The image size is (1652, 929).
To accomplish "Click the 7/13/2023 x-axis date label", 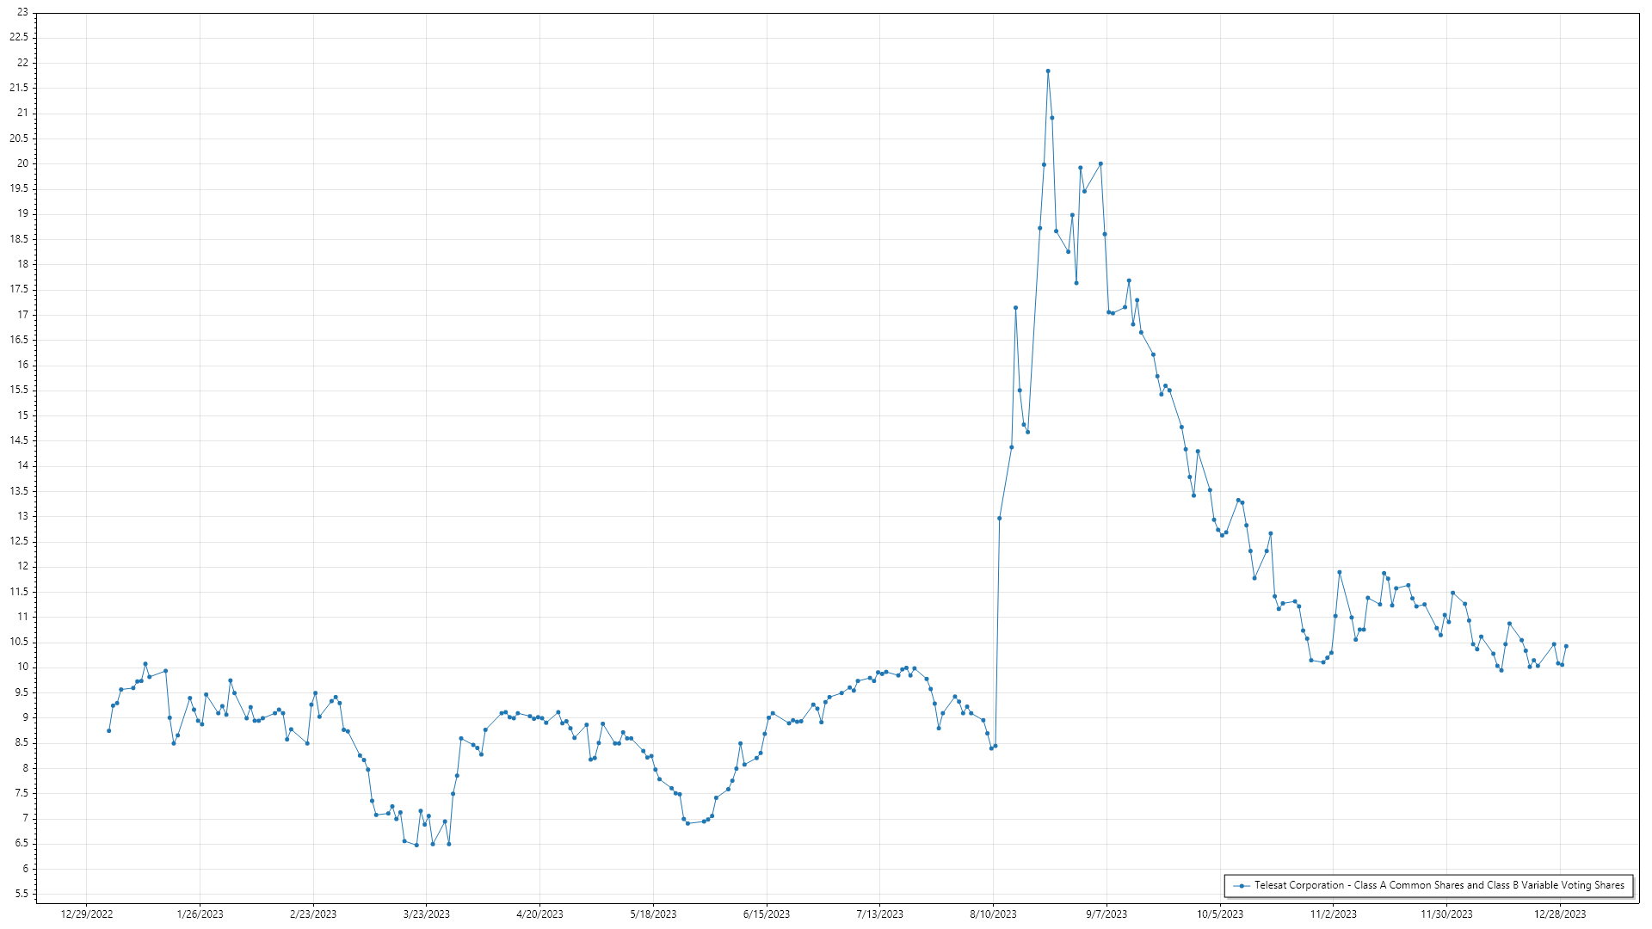I will point(880,914).
